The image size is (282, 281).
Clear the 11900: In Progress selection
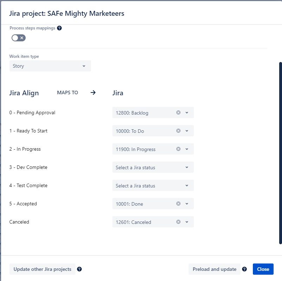click(x=178, y=149)
